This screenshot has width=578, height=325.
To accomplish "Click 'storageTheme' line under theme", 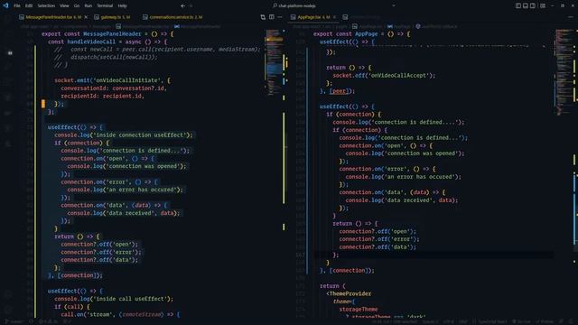I will click(x=359, y=310).
